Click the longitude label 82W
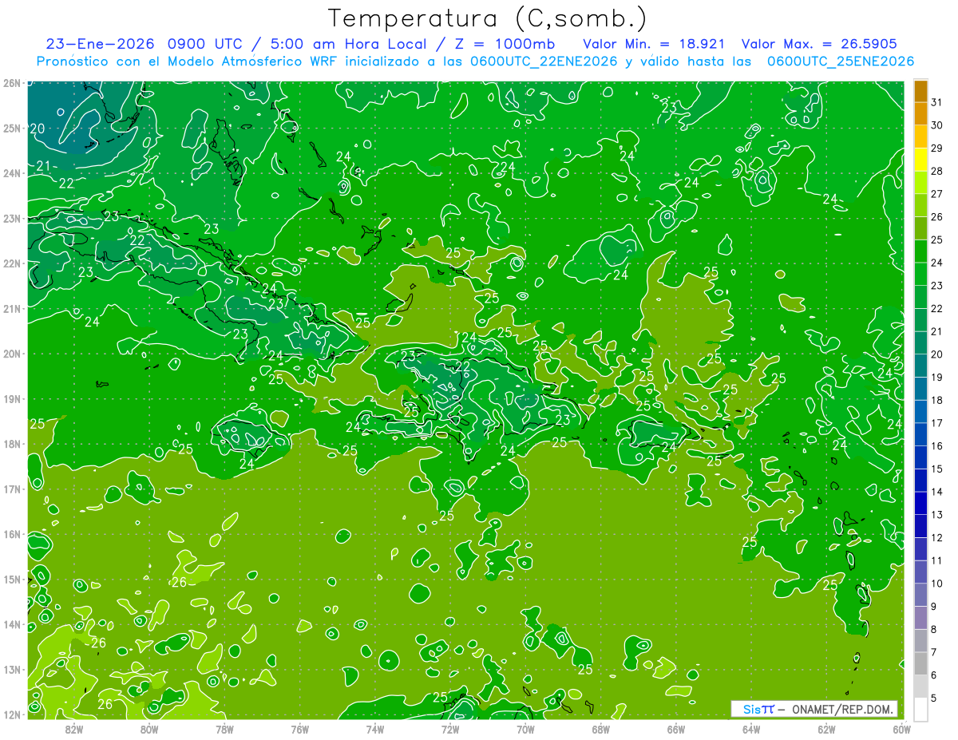Viewport: 958px width, 740px height. [73, 729]
